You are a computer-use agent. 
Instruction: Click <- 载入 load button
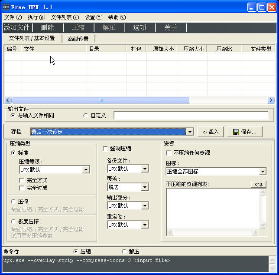click(211, 132)
